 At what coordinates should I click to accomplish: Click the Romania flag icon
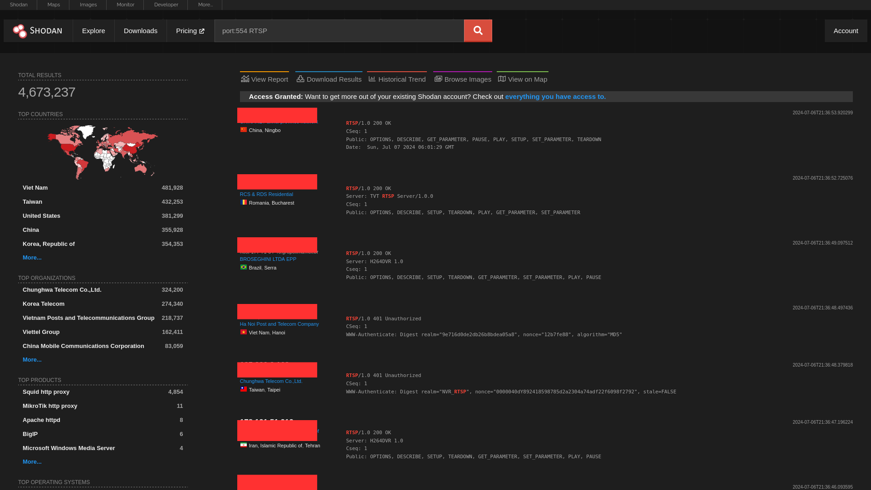244,202
